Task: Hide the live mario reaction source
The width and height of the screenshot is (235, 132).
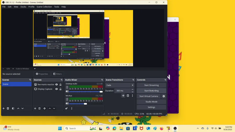Action: [x=56, y=85]
